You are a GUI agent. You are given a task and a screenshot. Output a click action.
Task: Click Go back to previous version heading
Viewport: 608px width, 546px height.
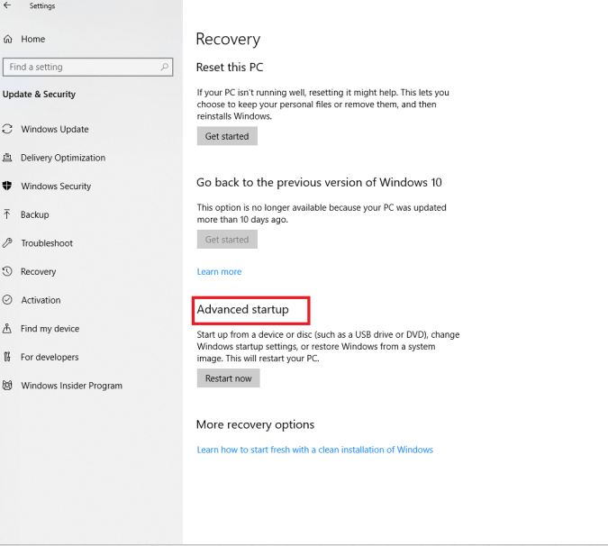pyautogui.click(x=319, y=183)
